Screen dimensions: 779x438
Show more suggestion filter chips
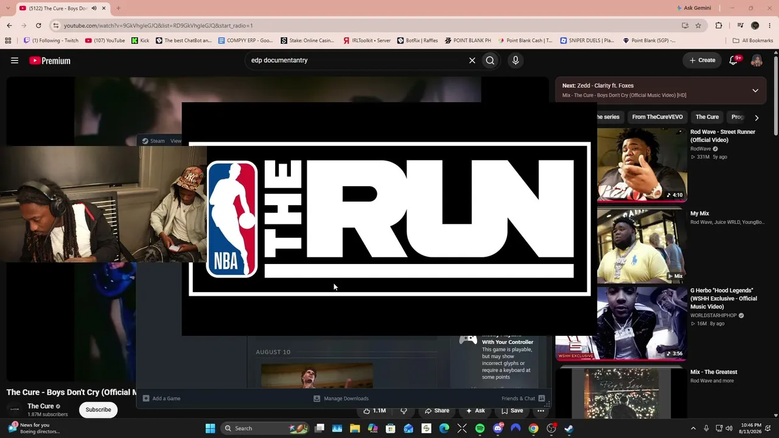coord(756,117)
